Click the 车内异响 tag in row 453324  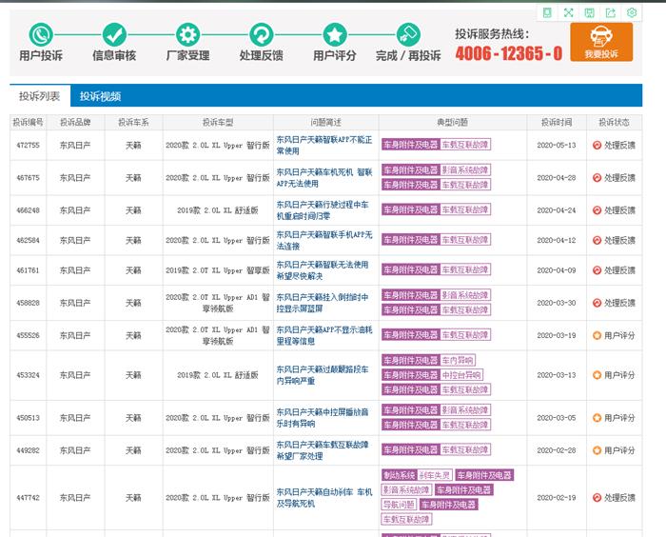[458, 361]
